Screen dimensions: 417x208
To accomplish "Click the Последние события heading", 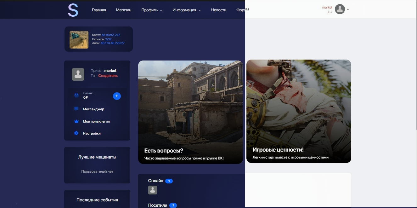I will point(97,200).
